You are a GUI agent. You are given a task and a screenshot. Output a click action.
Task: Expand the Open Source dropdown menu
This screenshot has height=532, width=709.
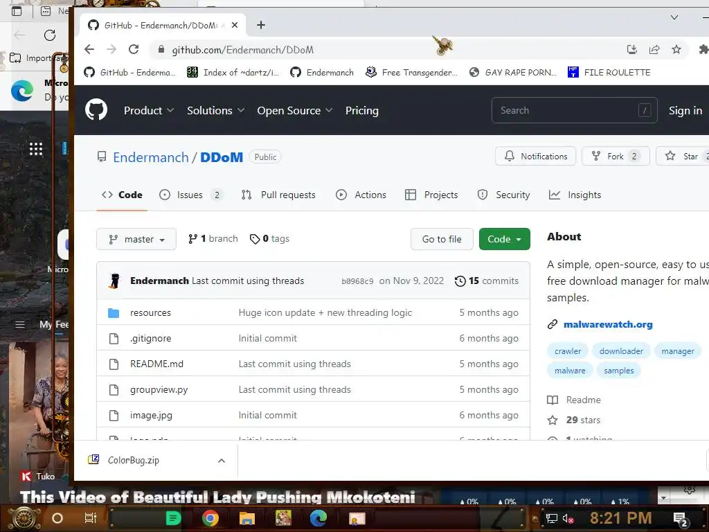(x=295, y=110)
